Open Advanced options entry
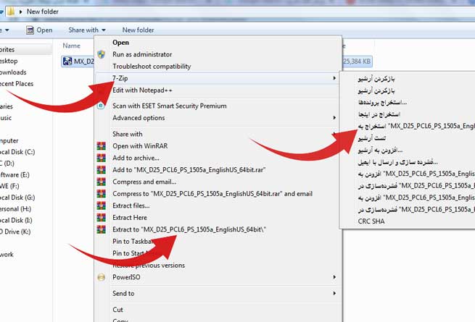 (139, 118)
